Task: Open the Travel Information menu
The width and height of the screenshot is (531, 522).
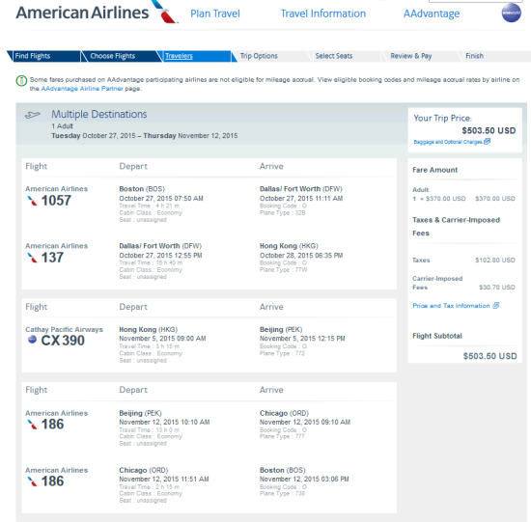Action: click(323, 14)
